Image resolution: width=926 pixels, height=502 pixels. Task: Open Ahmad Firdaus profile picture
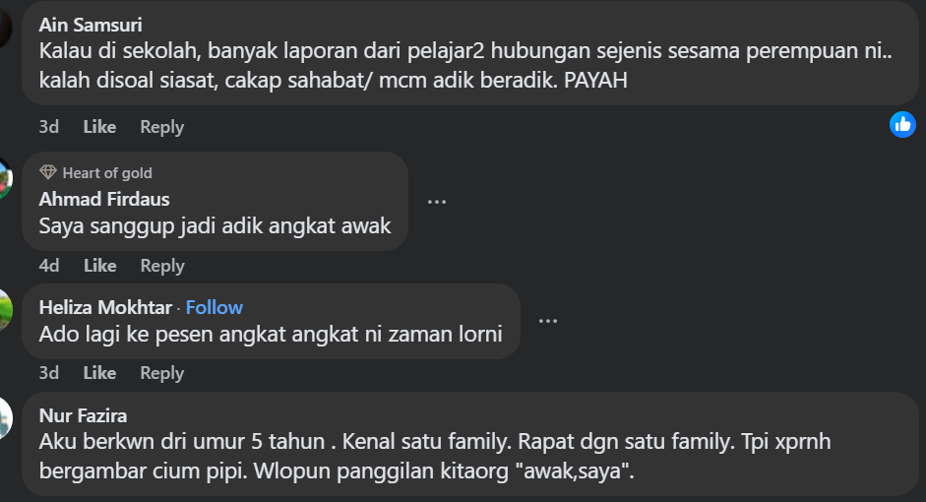(x=5, y=179)
